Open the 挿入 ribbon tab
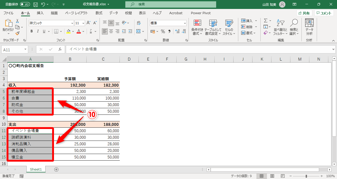This screenshot has height=179, width=337. [40, 13]
